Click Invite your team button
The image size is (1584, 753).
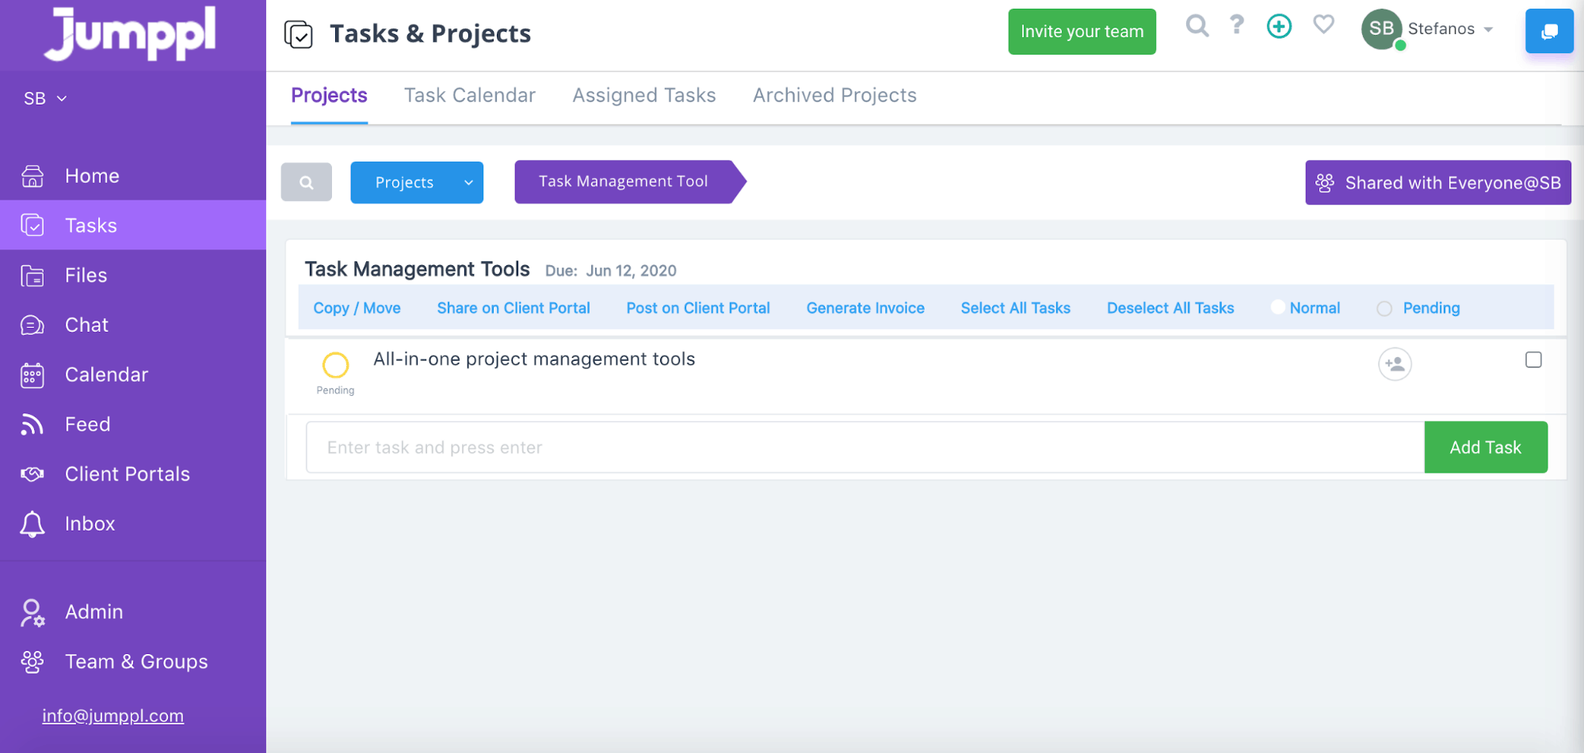(x=1082, y=32)
